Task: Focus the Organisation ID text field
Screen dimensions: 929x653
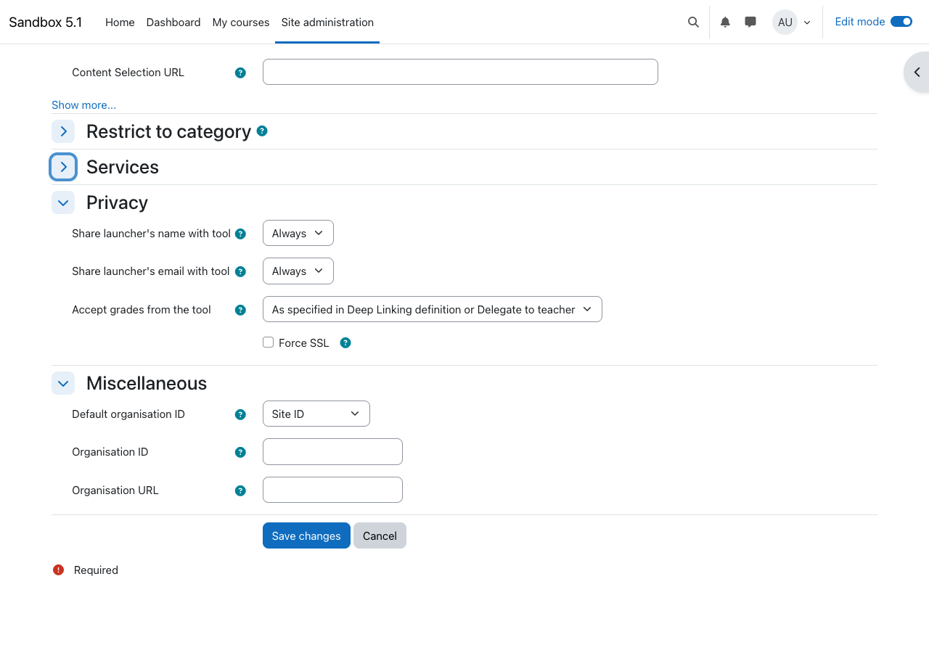Action: [x=332, y=451]
